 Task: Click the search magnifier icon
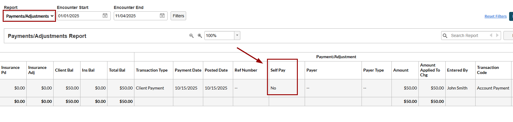(445, 36)
